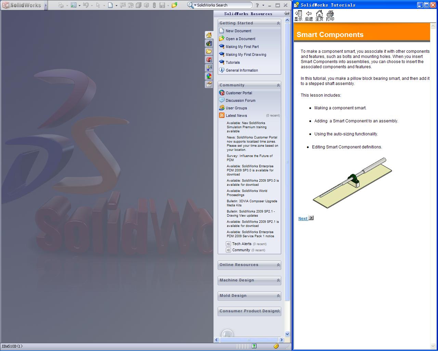Click the tutorial Home icon
Image resolution: width=438 pixels, height=351 pixels.
[319, 16]
